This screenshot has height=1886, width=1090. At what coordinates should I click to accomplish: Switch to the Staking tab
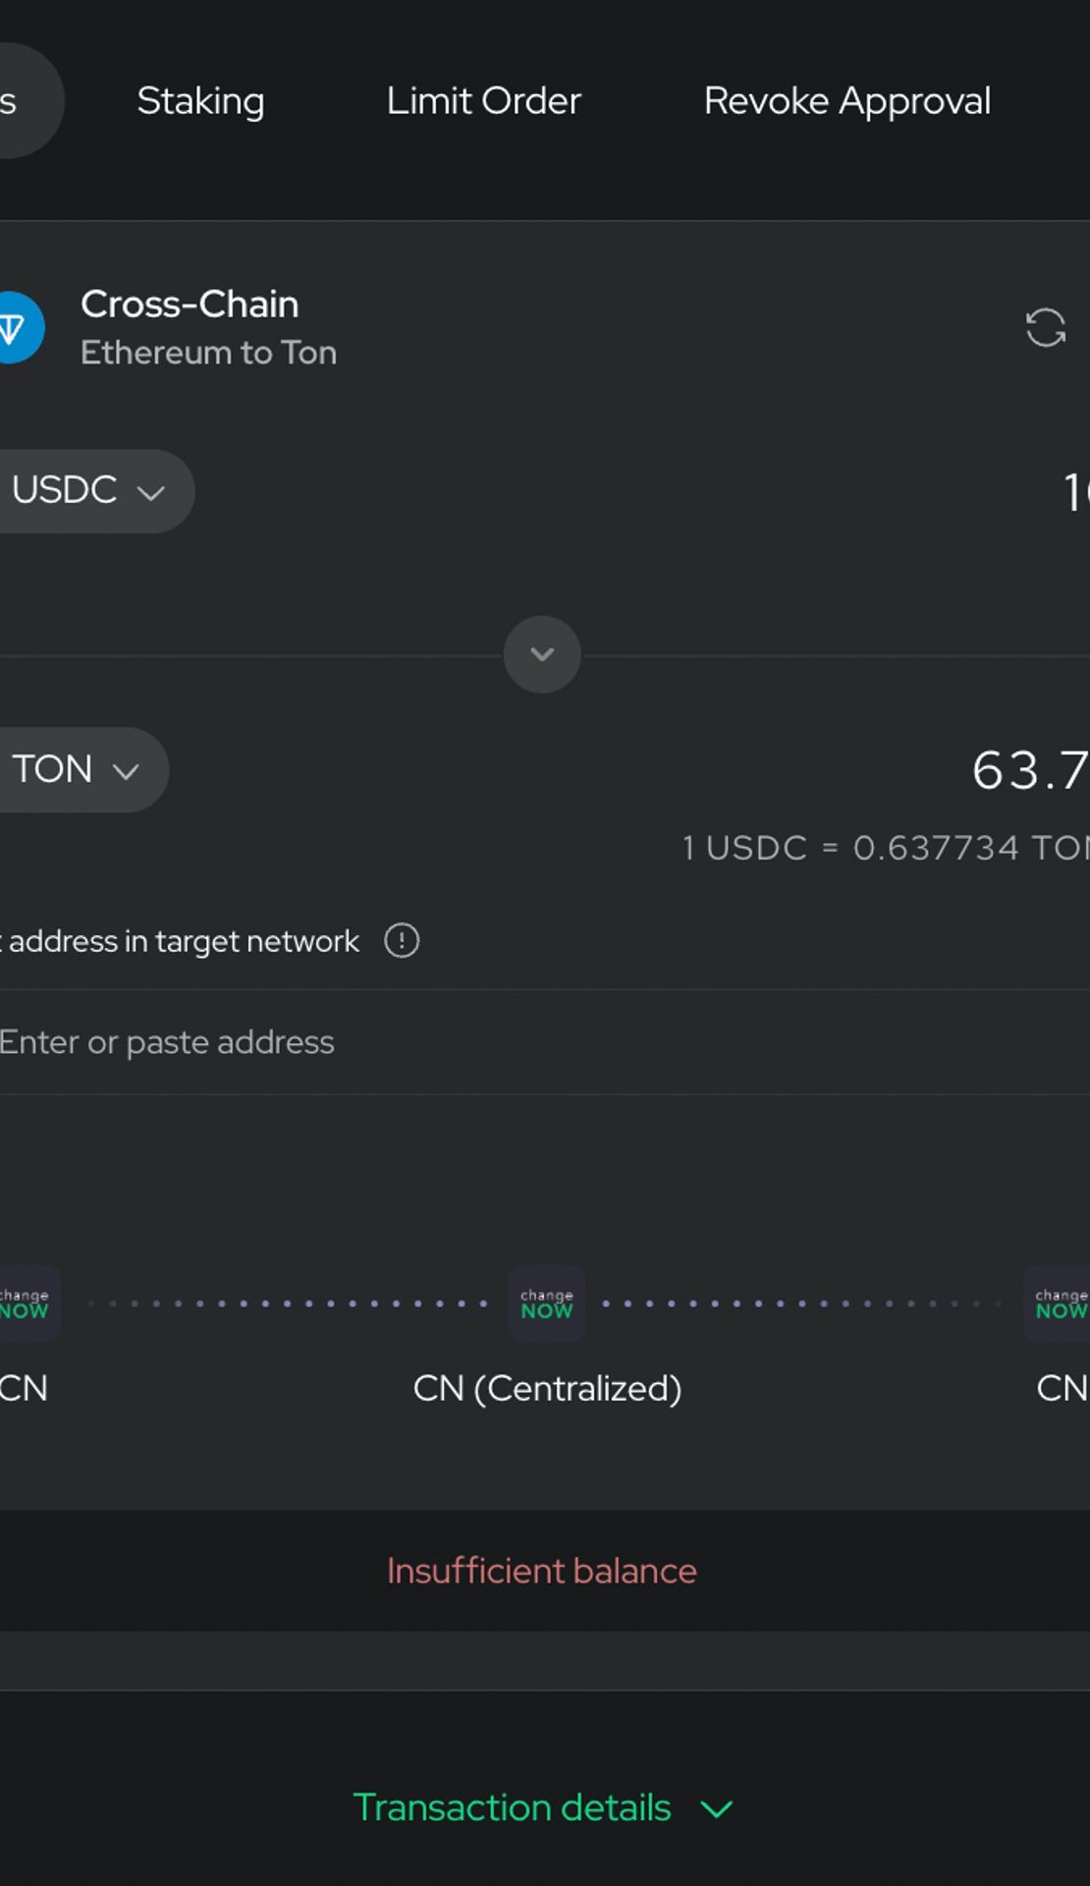point(200,101)
